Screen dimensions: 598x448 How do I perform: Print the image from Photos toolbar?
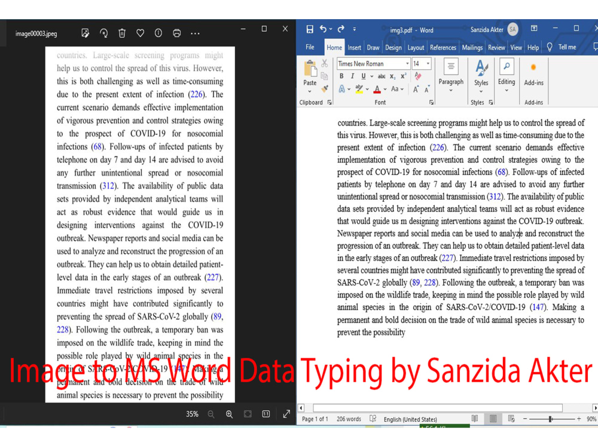click(176, 33)
